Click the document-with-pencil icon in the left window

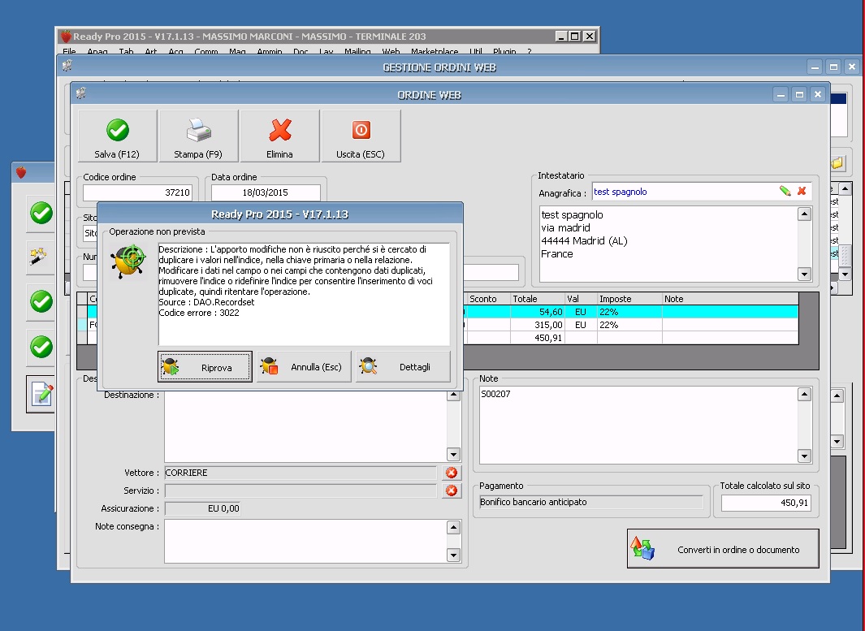41,394
